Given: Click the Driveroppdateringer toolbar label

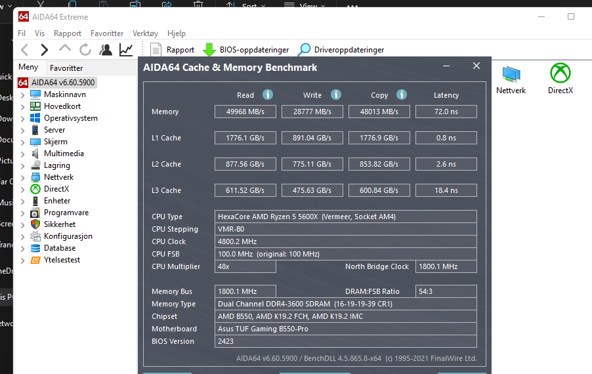Looking at the screenshot, I should point(349,50).
